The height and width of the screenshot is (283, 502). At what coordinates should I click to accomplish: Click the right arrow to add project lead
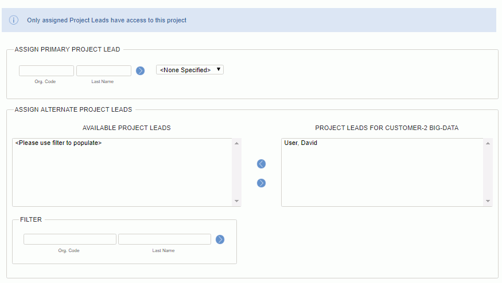pos(261,183)
